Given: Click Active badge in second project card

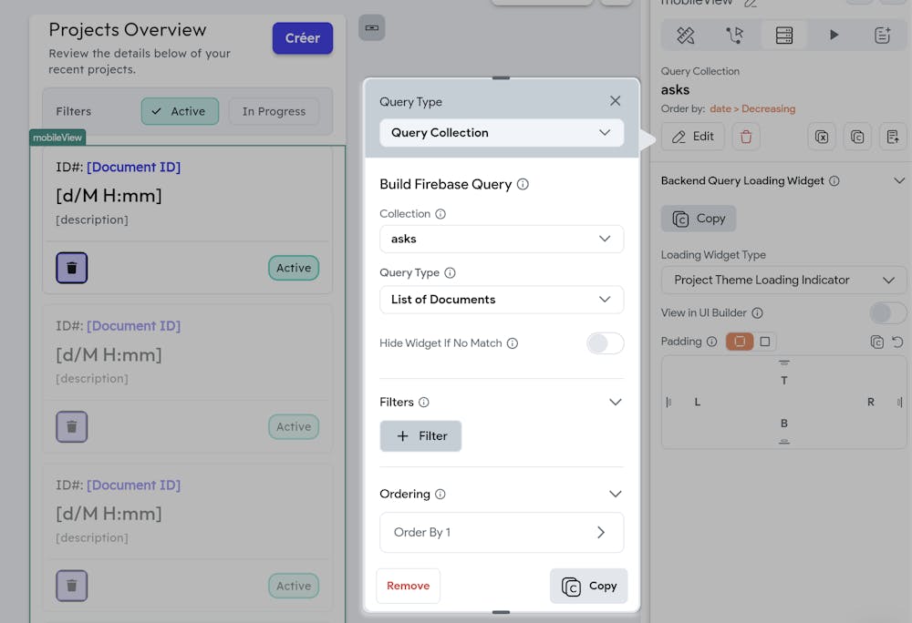Looking at the screenshot, I should click(x=294, y=427).
